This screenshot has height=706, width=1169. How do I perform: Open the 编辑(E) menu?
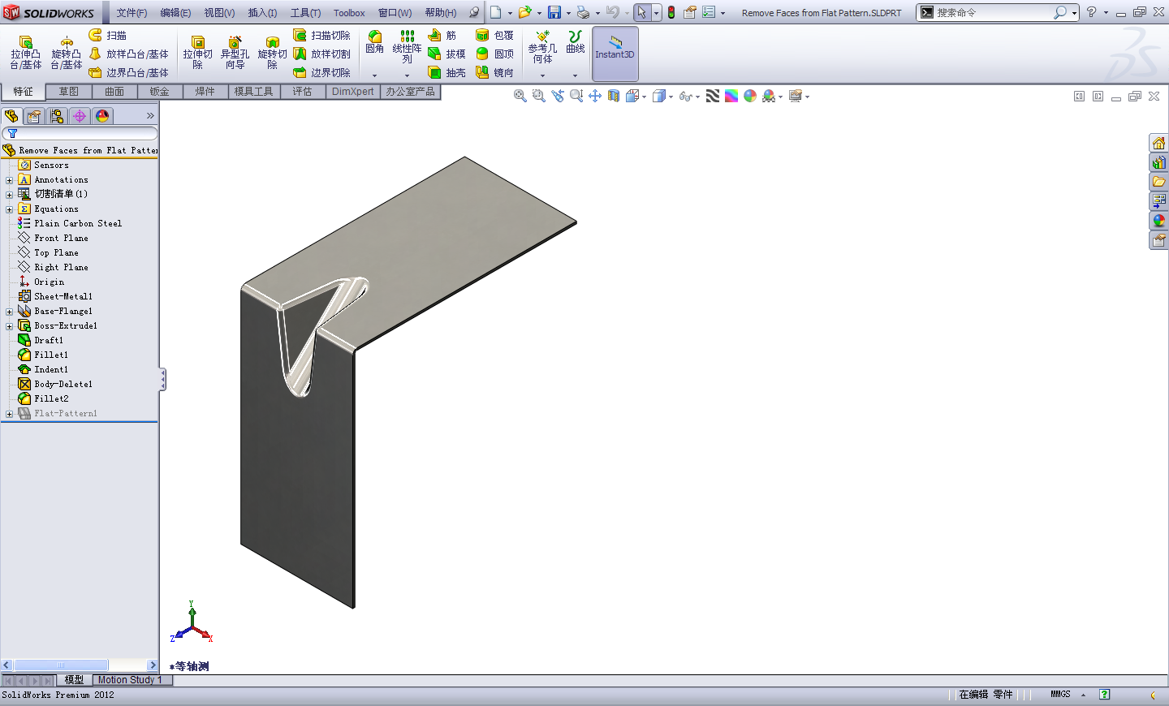175,13
